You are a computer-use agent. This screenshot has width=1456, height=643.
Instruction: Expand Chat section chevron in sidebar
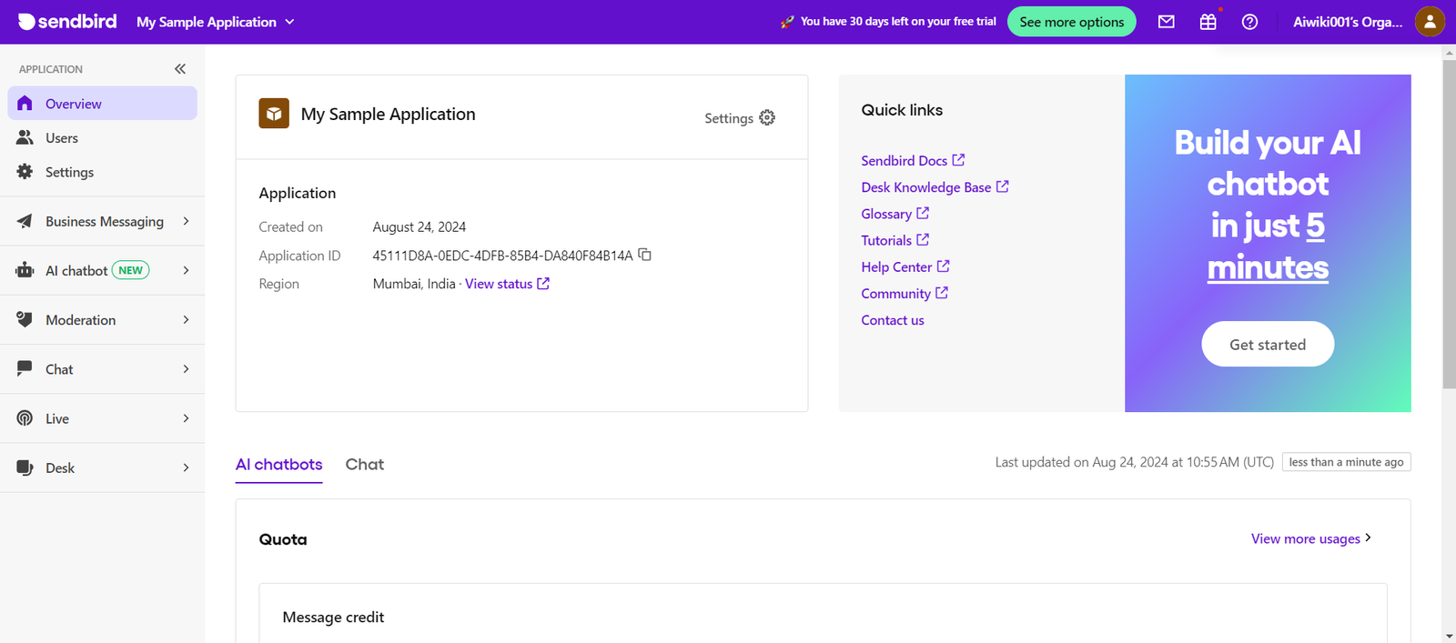tap(186, 368)
